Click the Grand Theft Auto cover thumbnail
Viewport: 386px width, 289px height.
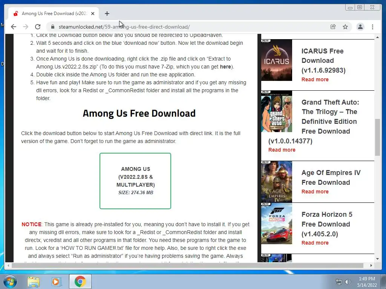[x=276, y=111]
